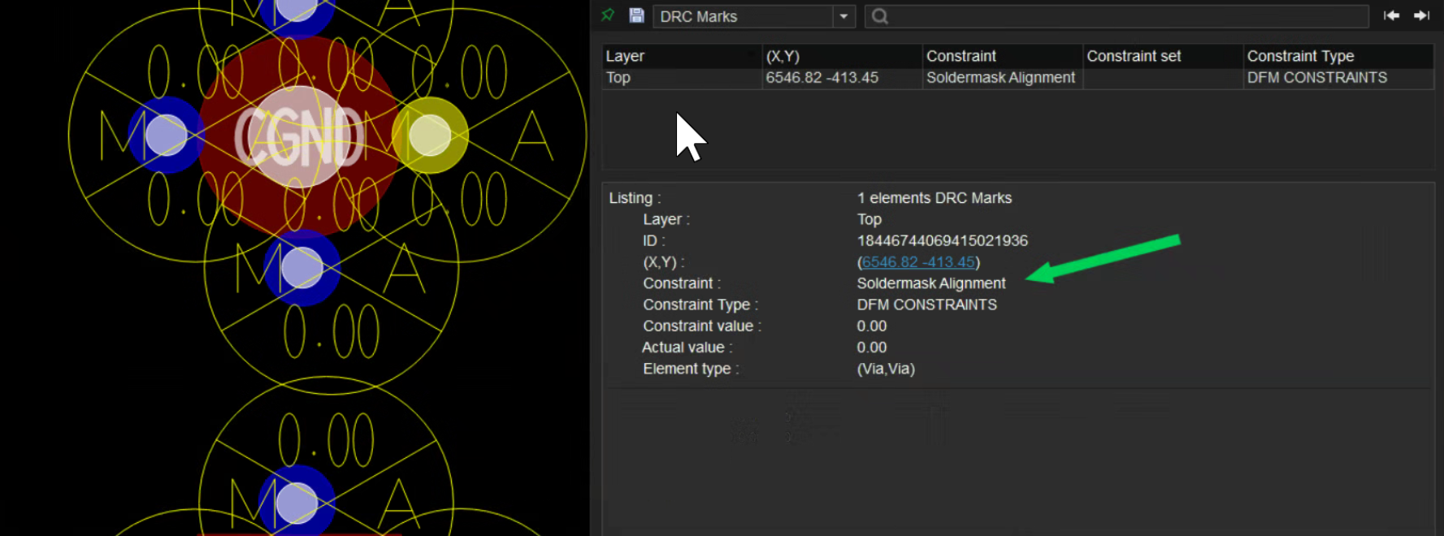Click the magnifier search icon

coord(879,16)
